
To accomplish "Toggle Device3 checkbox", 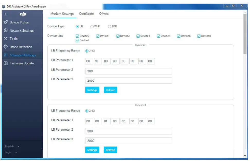I will 138,36.
